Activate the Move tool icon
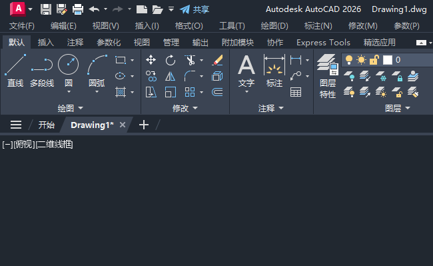Viewport: 433px width, 266px height. [x=151, y=60]
